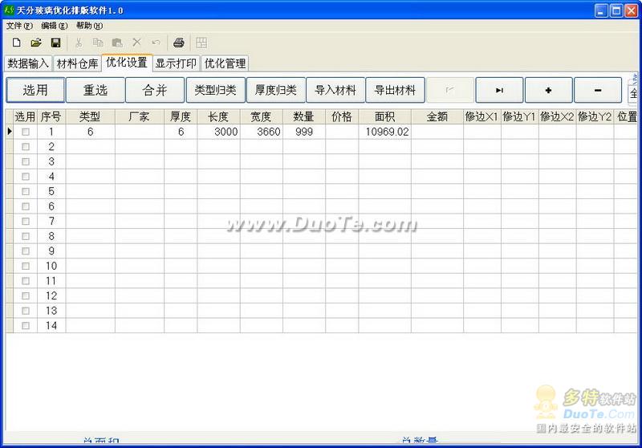Select sequence number 10 cell
Screen dimensions: 642x448
51,267
